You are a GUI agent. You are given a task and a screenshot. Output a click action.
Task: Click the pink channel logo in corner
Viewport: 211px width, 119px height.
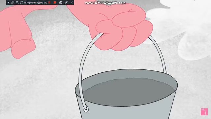[204, 112]
